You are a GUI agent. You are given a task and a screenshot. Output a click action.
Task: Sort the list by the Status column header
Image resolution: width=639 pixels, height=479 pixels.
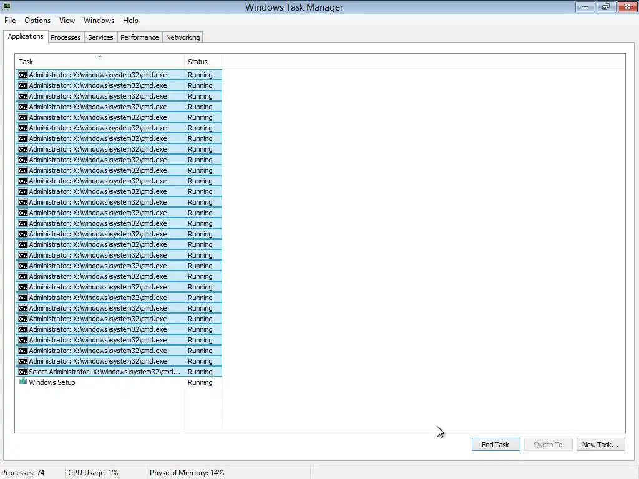pyautogui.click(x=203, y=62)
